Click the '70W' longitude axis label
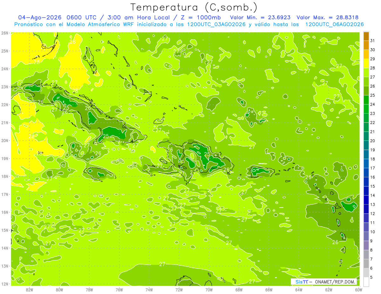381x294 pixels. click(x=209, y=290)
